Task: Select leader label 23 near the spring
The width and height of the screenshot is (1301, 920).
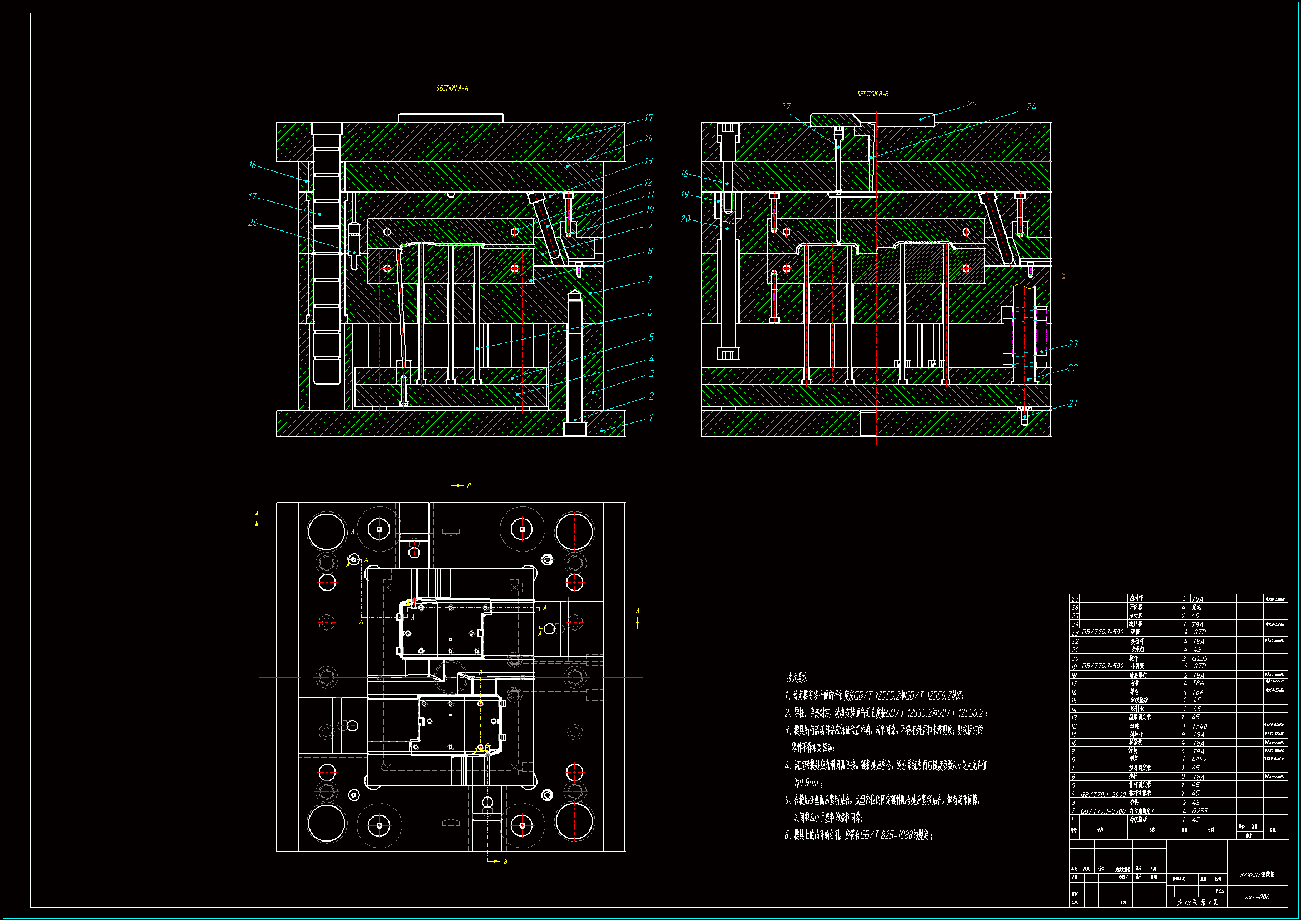Action: tap(1073, 344)
